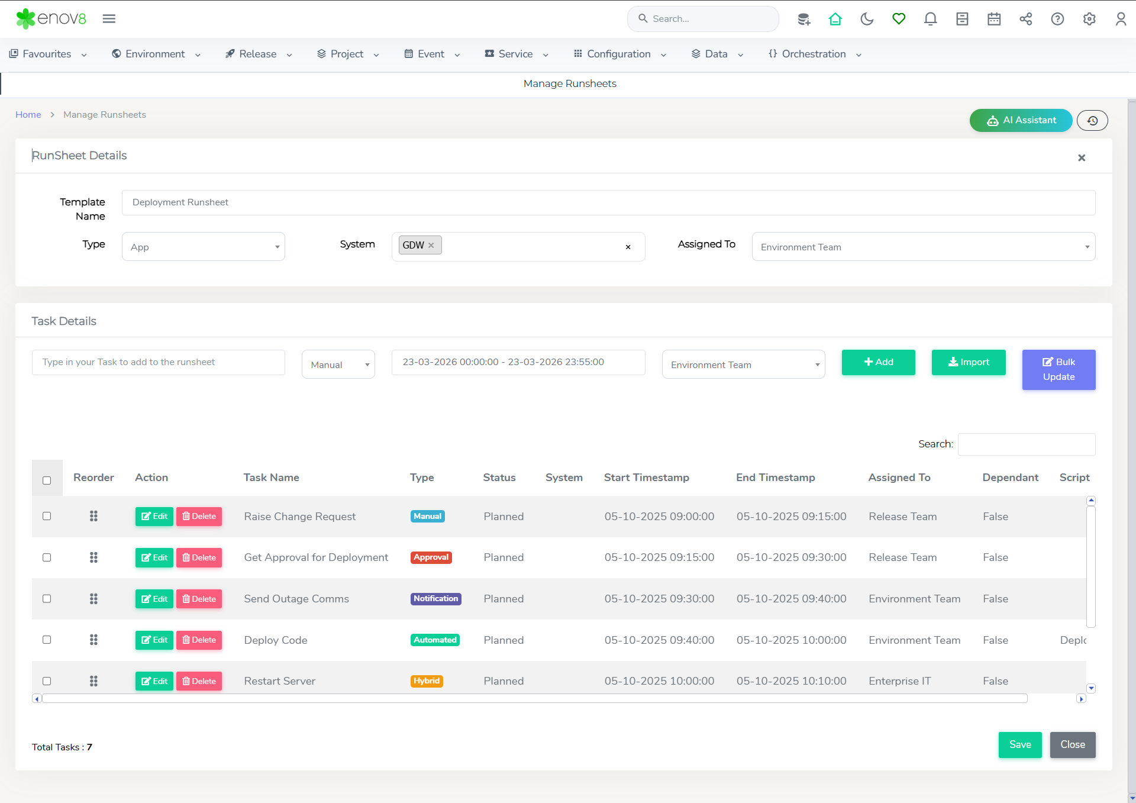Click the hamburger menu icon
Viewport: 1136px width, 803px height.
109,19
